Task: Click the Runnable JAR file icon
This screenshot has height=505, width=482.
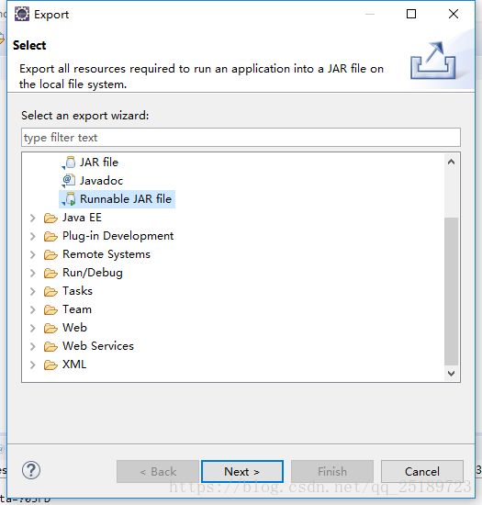Action: 69,199
